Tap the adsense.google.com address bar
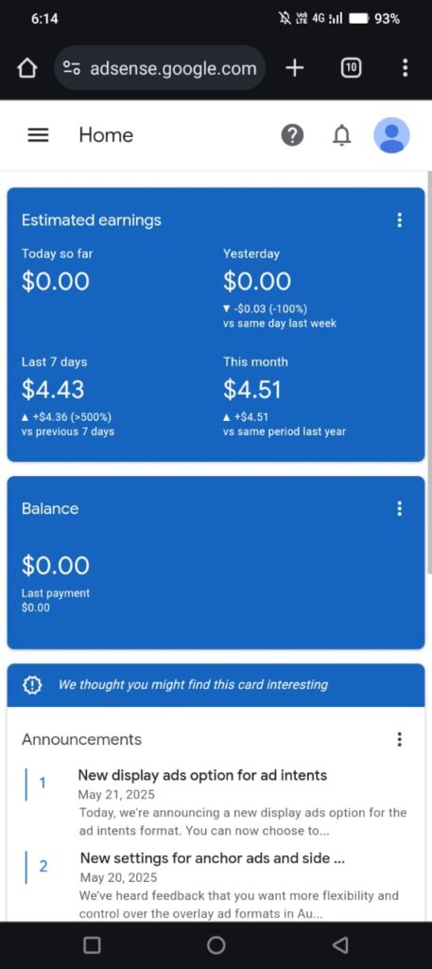Screen dimensions: 432x969 tap(160, 68)
